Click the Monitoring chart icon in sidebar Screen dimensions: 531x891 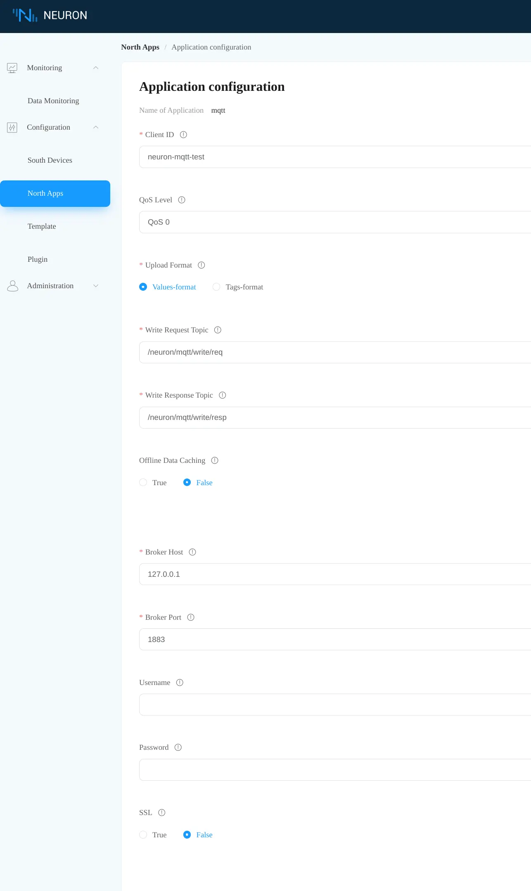[x=12, y=68]
